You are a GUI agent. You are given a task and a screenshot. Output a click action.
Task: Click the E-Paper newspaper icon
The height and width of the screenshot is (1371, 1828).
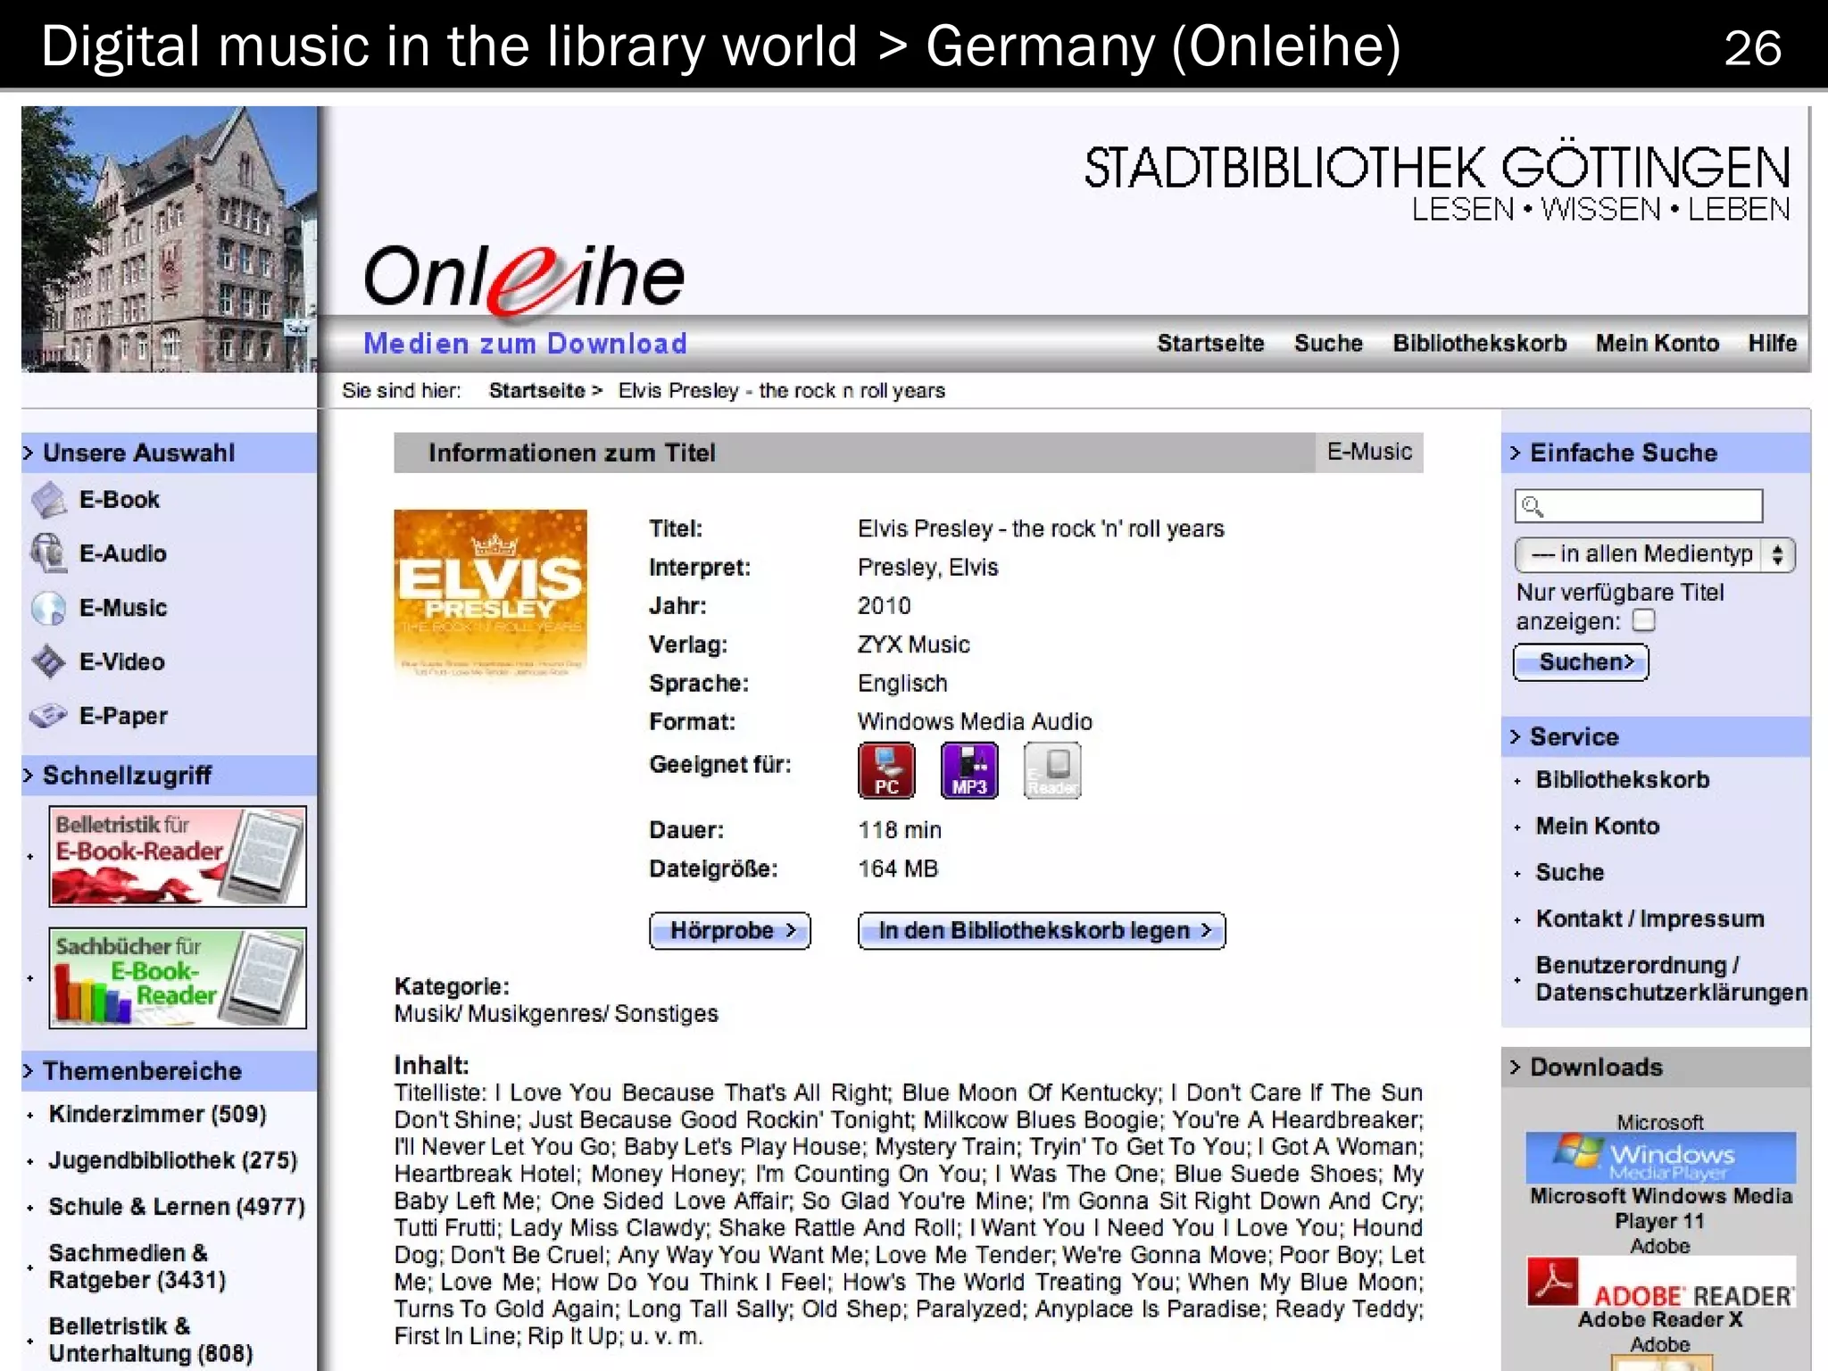click(x=48, y=716)
